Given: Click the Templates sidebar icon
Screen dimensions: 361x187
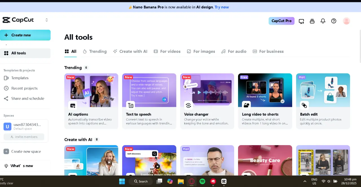Looking at the screenshot, I should point(6,78).
